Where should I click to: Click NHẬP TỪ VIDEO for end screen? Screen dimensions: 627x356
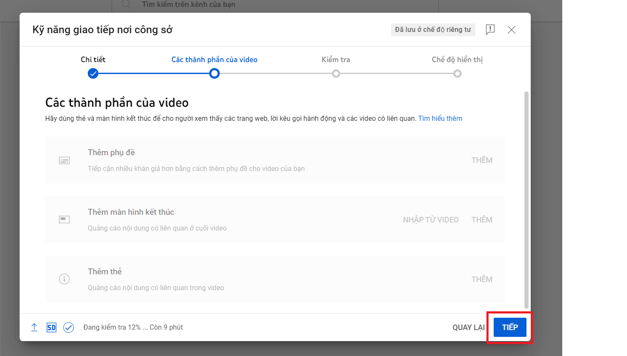(431, 219)
